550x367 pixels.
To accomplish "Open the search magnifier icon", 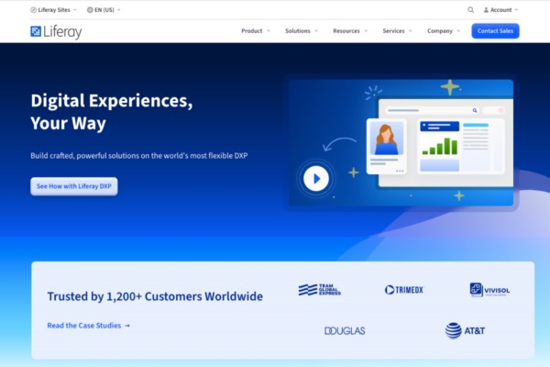I will pyautogui.click(x=471, y=10).
